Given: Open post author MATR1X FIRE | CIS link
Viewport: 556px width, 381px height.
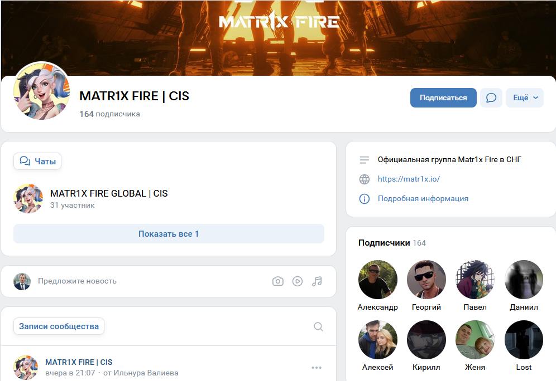Looking at the screenshot, I should [x=79, y=362].
